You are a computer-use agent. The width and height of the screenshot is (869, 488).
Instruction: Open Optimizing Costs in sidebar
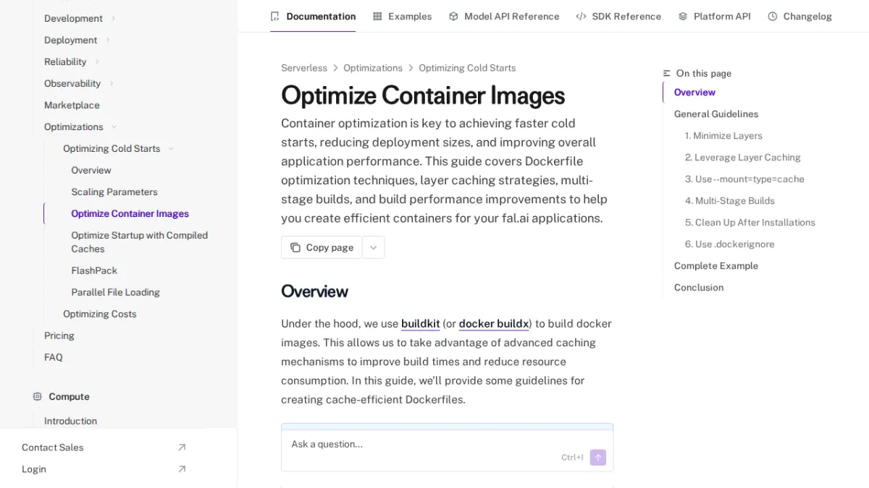(x=100, y=314)
